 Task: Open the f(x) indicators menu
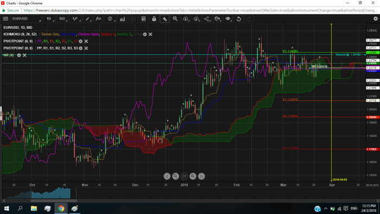[x=98, y=18]
